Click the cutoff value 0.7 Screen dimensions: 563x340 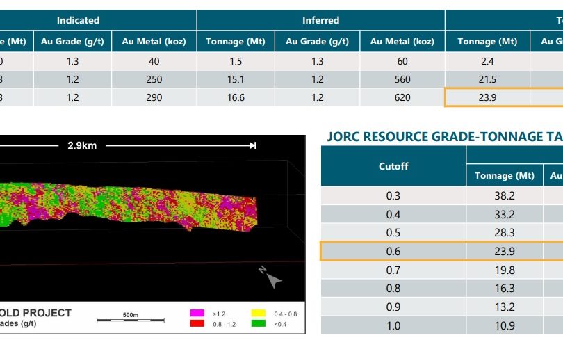393,270
